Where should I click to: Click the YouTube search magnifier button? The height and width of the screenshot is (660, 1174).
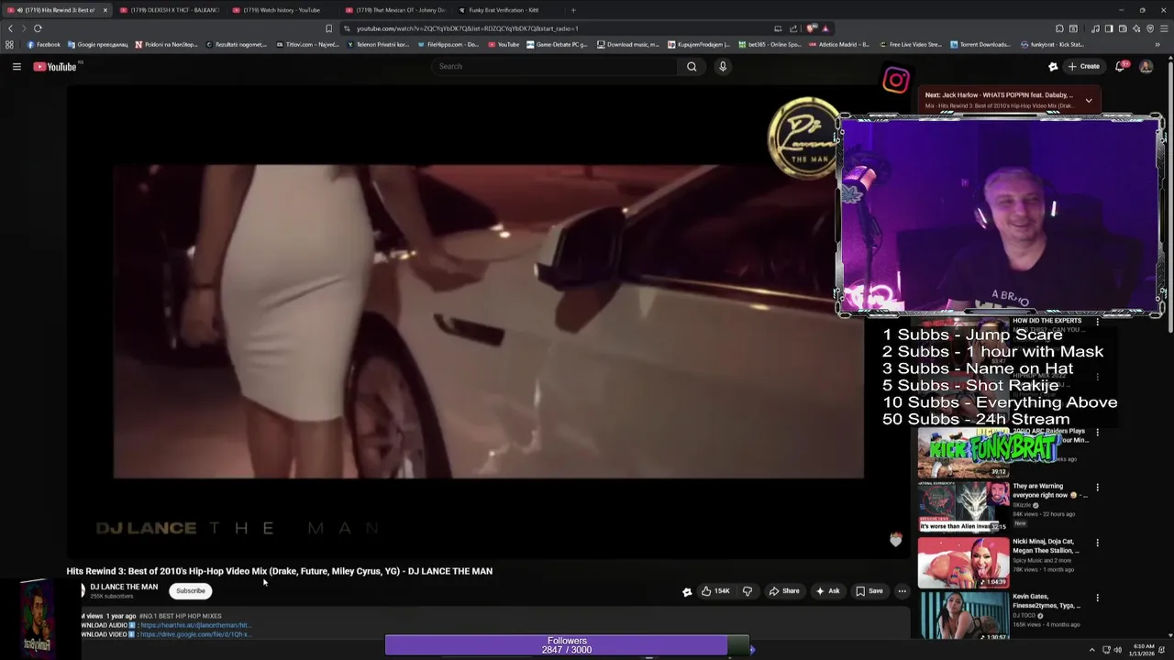click(692, 66)
